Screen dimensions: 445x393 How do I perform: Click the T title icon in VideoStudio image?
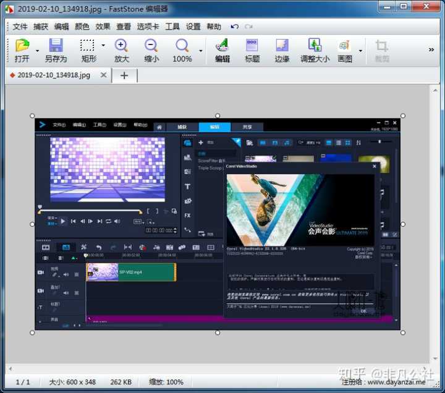(187, 186)
